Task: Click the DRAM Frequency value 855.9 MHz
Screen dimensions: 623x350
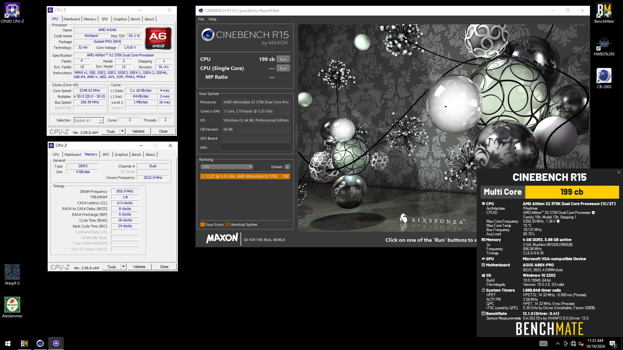Action: [x=125, y=192]
